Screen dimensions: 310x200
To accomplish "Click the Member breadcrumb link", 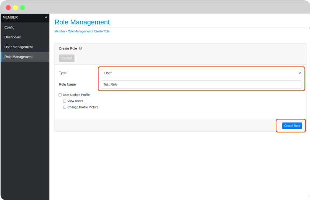I will tap(60, 31).
